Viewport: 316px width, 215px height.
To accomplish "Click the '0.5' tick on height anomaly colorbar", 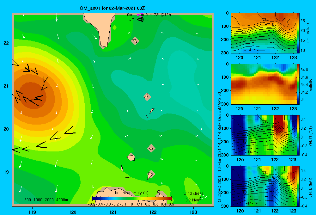I will [171, 204].
